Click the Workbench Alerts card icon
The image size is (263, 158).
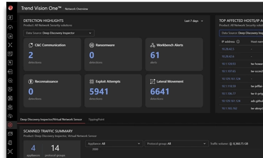click(x=153, y=45)
